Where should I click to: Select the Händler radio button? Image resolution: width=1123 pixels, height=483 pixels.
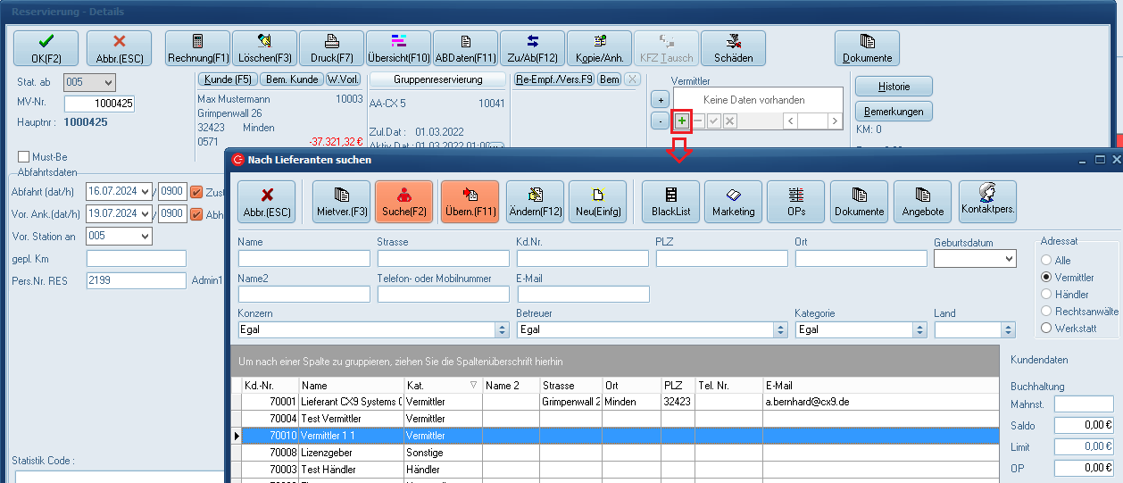tap(1047, 294)
